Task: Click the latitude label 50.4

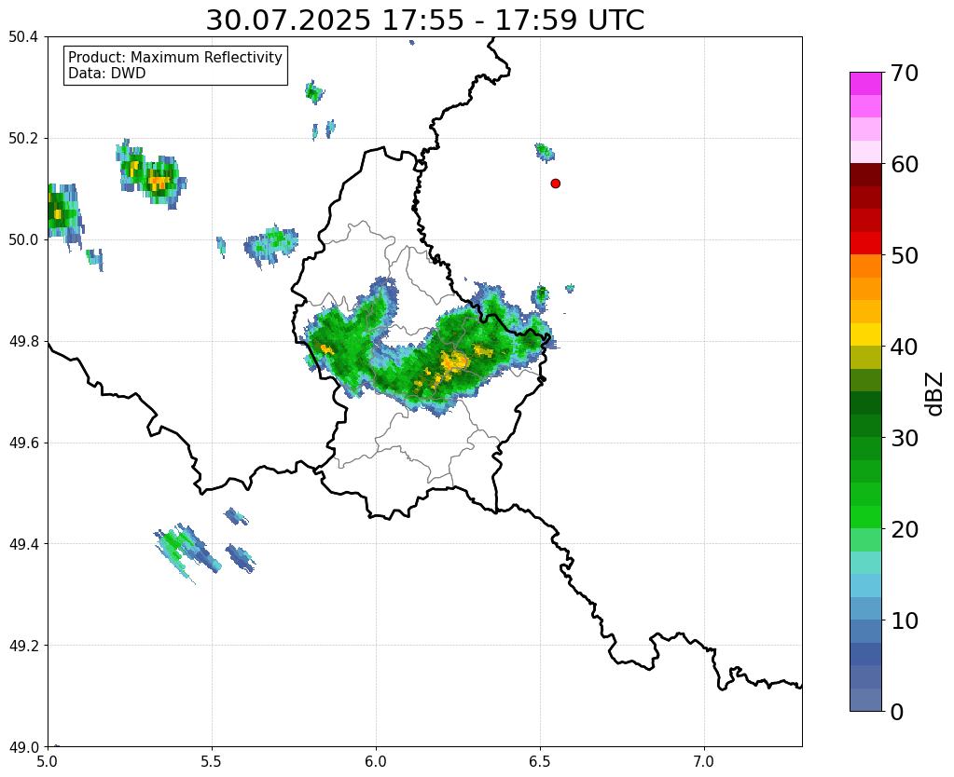Action: click(x=23, y=37)
